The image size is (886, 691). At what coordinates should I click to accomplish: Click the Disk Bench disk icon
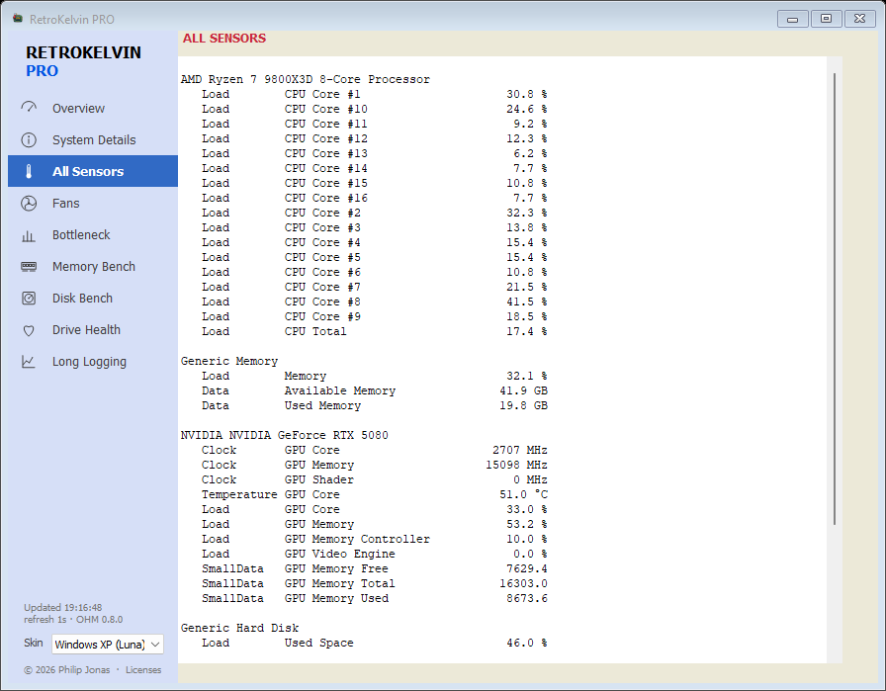click(29, 298)
